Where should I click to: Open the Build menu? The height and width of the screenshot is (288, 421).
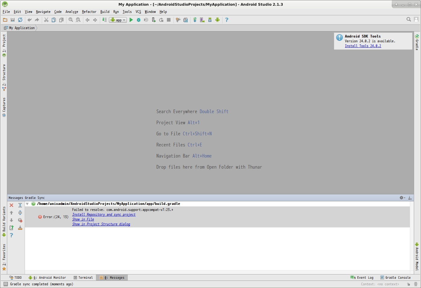point(105,12)
